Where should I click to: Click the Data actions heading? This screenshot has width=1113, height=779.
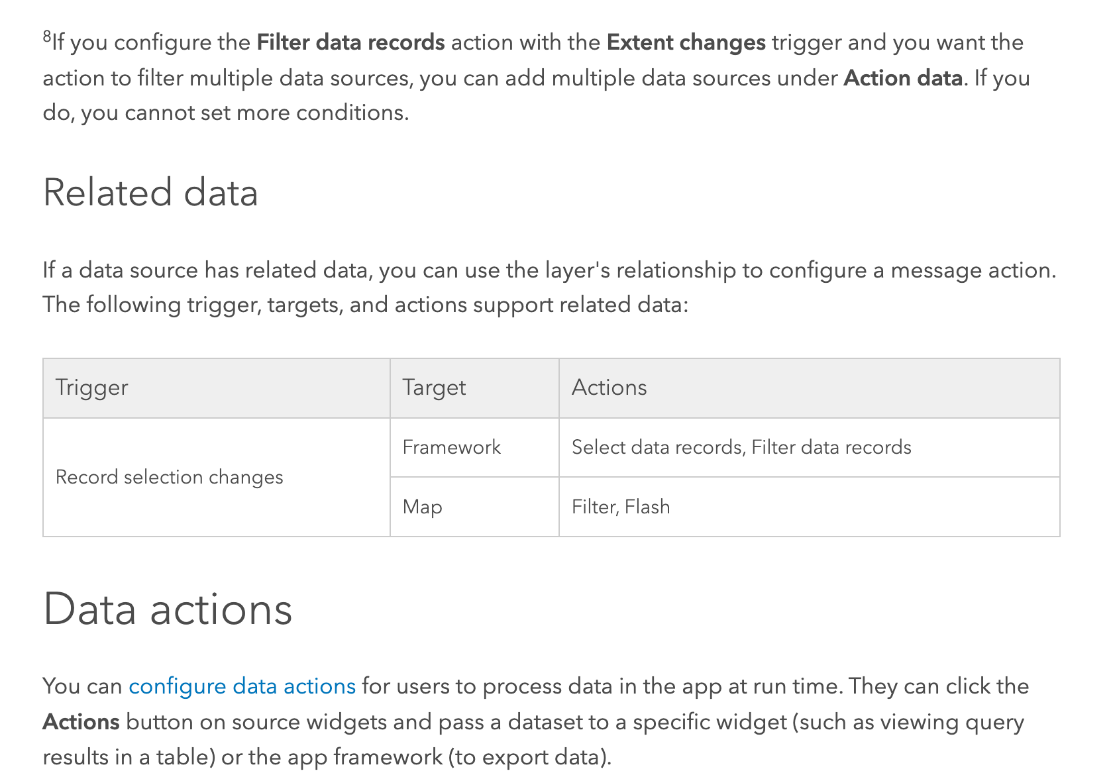pos(168,609)
